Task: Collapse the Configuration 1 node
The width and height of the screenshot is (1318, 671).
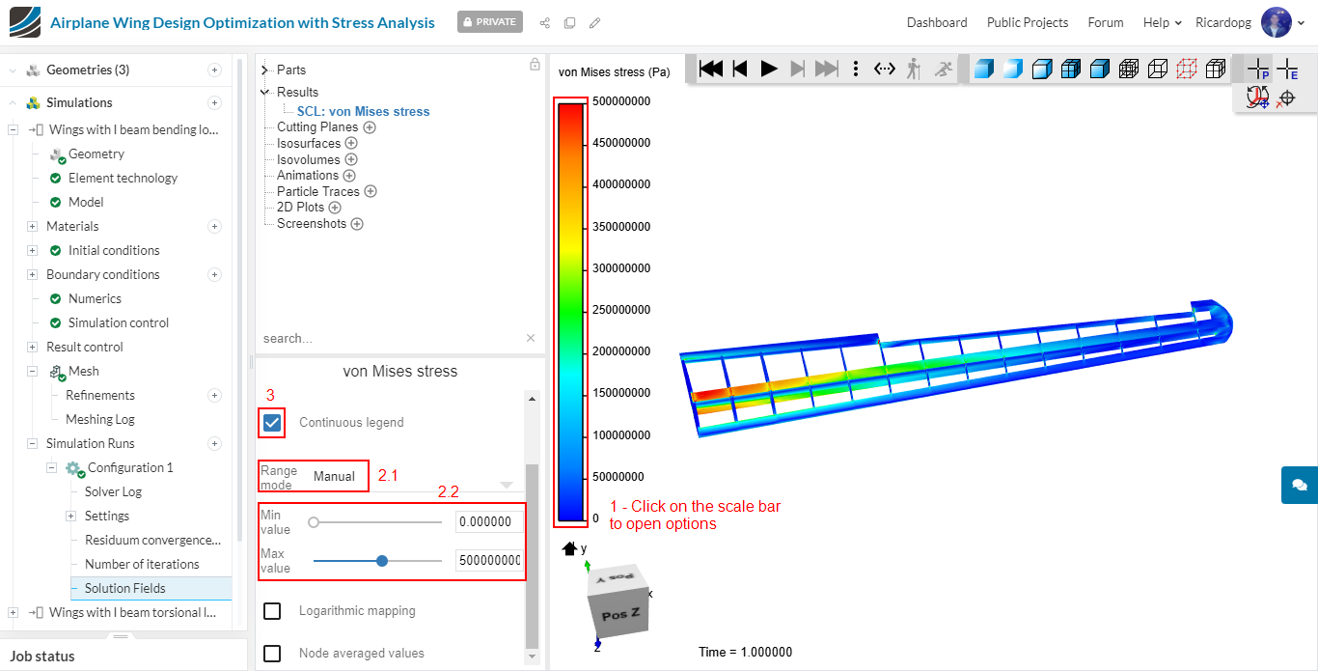Action: [x=51, y=467]
